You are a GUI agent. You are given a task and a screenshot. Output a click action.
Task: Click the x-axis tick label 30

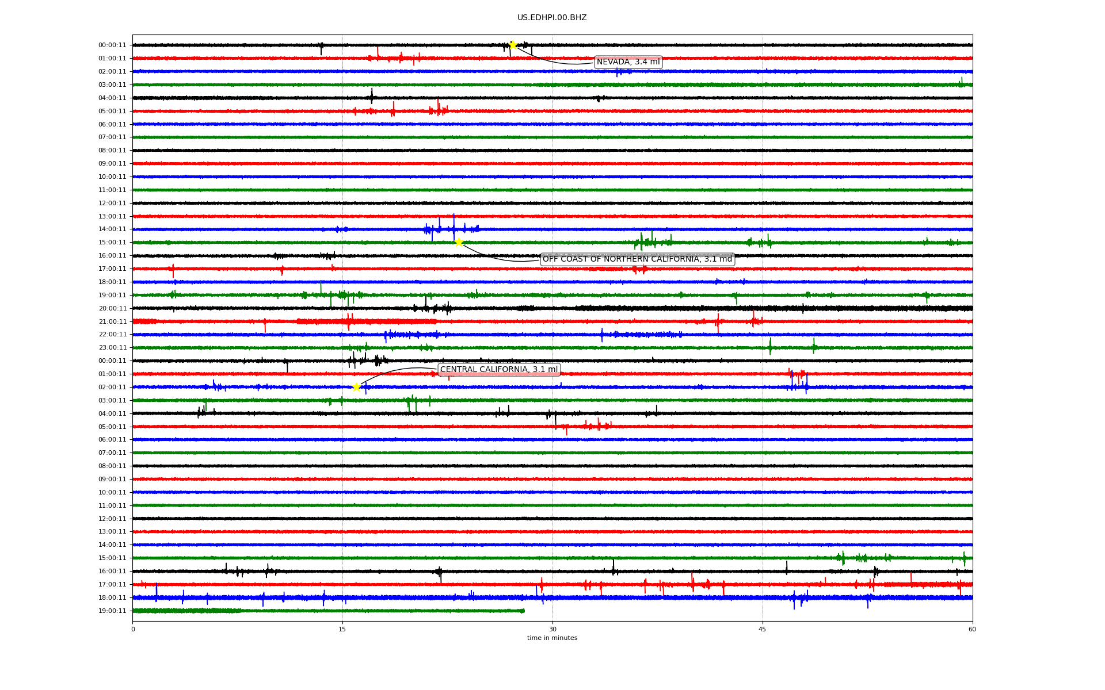[552, 629]
